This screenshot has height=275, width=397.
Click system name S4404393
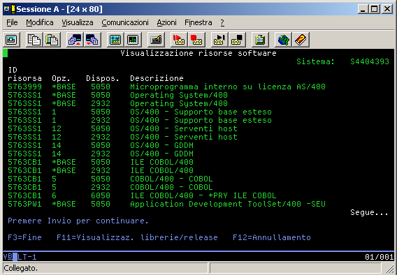tap(370, 61)
